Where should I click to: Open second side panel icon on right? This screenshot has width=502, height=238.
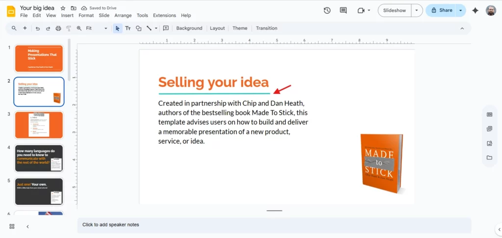489,129
